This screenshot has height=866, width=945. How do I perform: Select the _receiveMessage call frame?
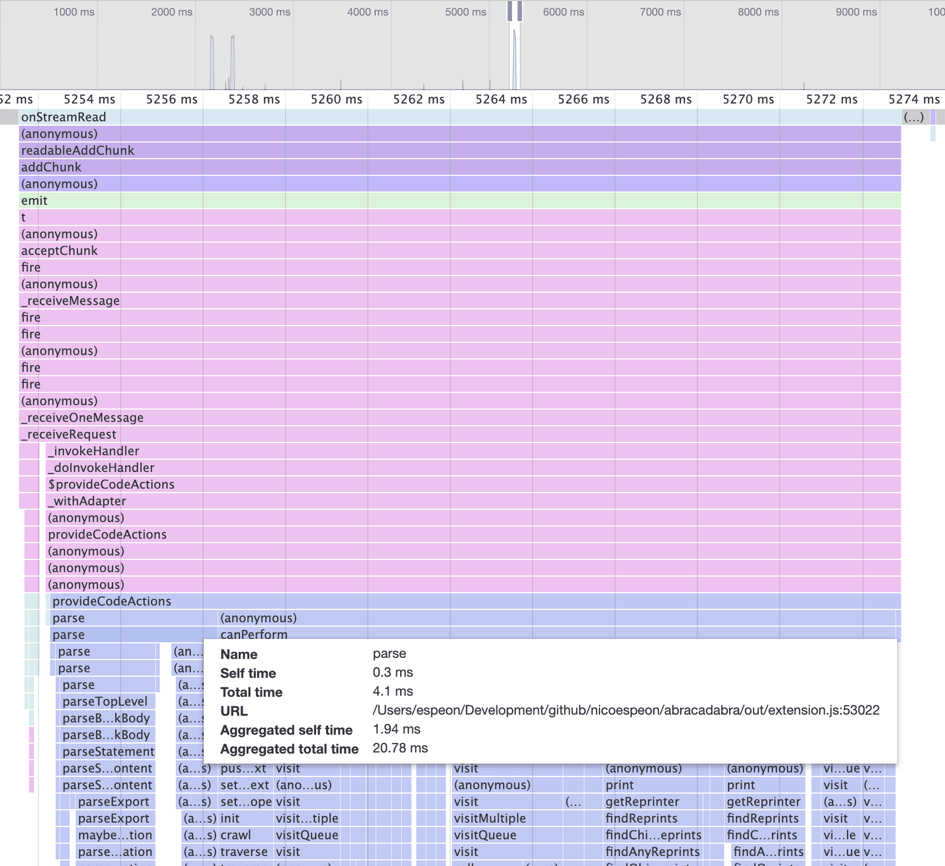[x=460, y=301]
